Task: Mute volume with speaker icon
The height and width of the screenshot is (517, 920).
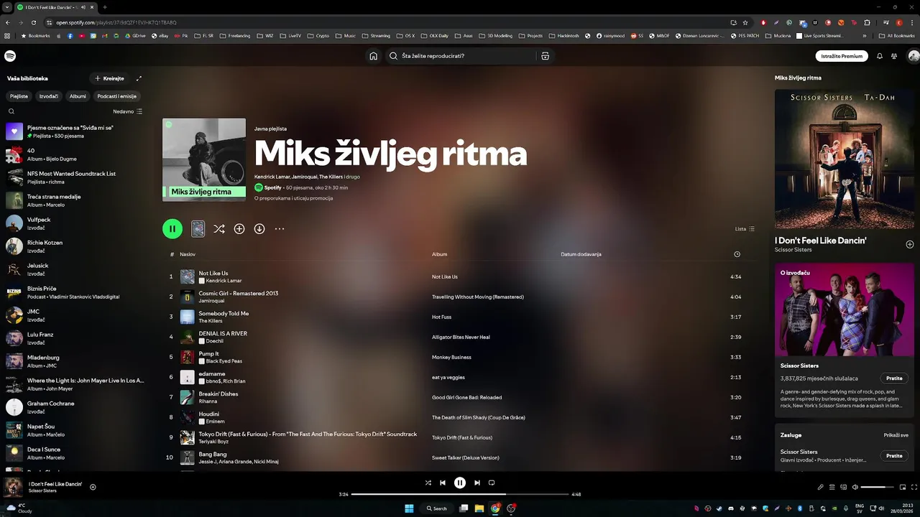Action: point(855,487)
